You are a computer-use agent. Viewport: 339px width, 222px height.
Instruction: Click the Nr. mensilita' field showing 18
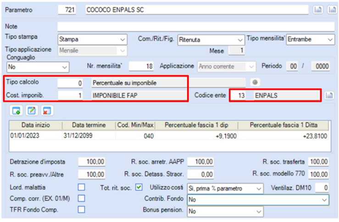pyautogui.click(x=141, y=66)
